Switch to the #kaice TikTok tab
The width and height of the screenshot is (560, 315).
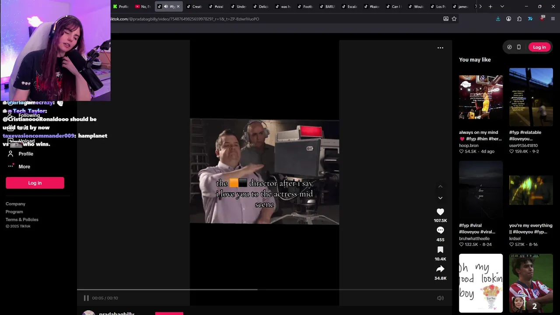click(x=371, y=7)
